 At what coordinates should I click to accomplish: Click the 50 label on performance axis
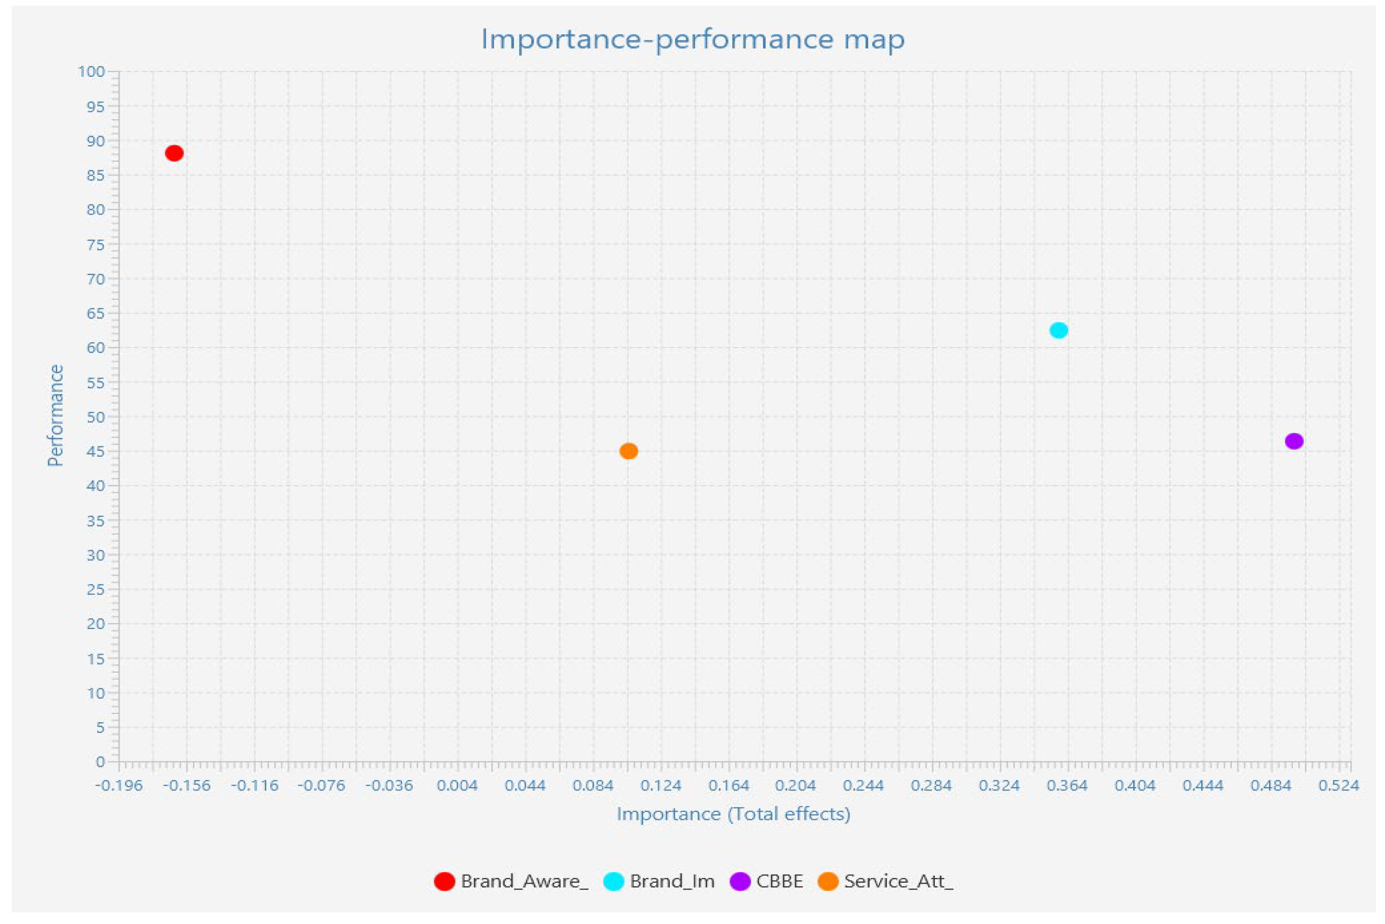click(x=95, y=417)
